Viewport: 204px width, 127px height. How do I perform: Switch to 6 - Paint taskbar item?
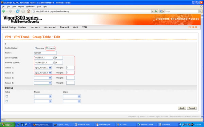click(x=126, y=125)
